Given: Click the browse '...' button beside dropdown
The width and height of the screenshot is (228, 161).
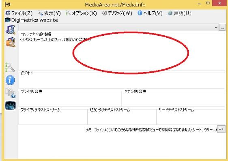Looking at the screenshot, I should coord(222,28).
